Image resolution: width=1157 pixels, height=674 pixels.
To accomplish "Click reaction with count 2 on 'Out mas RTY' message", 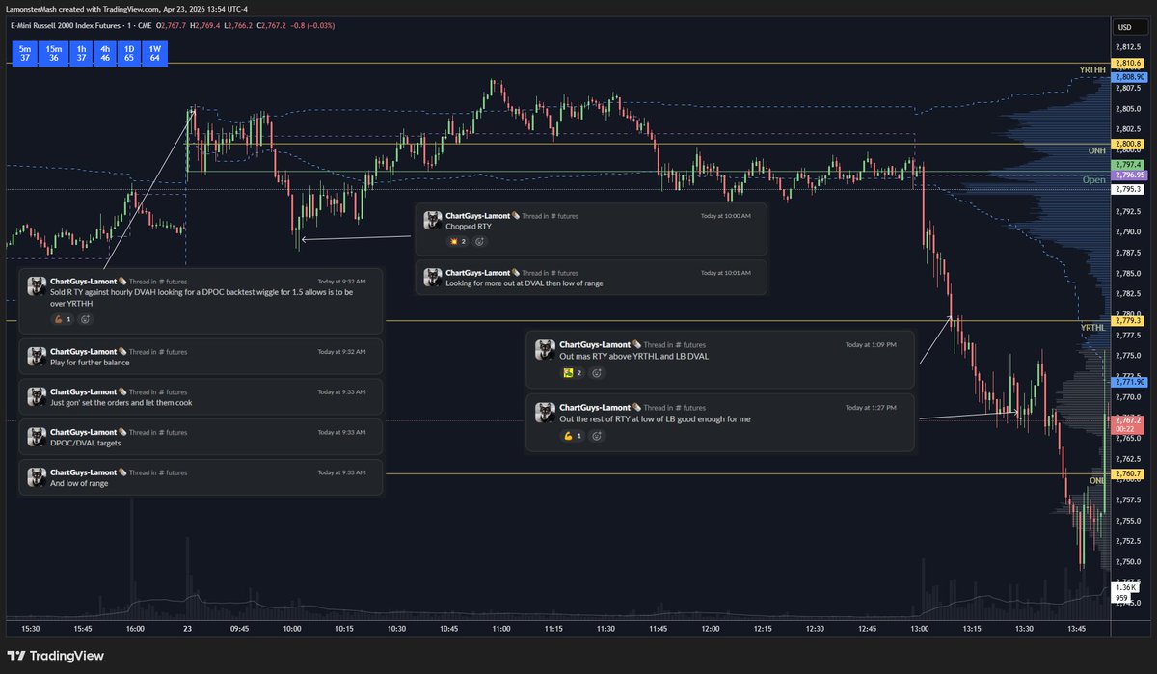I will click(x=573, y=372).
